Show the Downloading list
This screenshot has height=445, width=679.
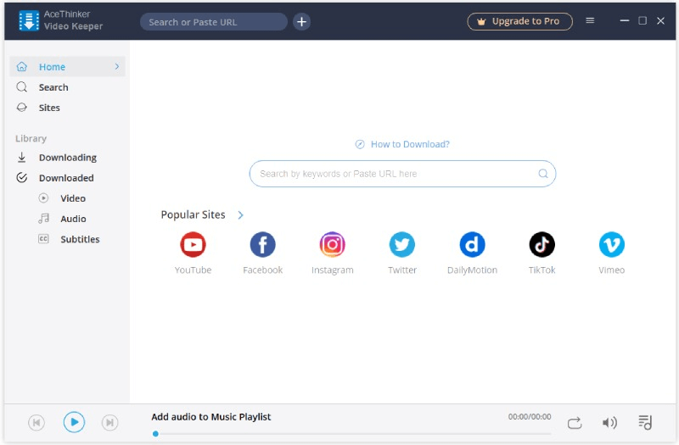[x=68, y=158]
